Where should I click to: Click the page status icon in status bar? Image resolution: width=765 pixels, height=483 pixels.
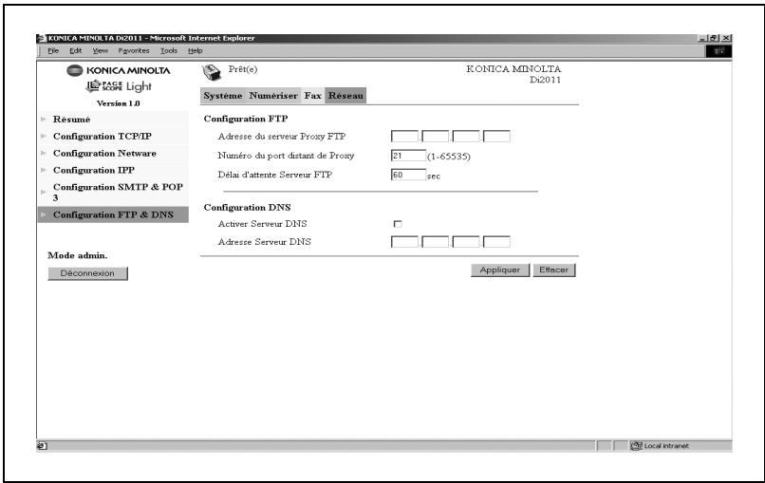coord(42,445)
